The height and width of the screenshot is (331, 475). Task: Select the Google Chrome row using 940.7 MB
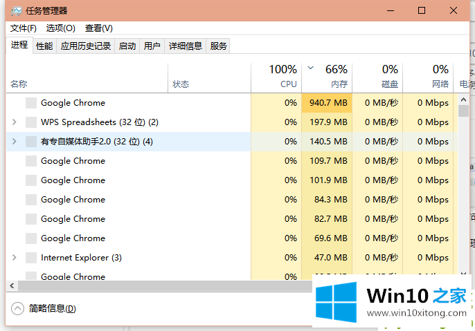click(x=232, y=103)
